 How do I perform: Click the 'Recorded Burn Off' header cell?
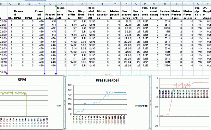[x=91, y=12]
